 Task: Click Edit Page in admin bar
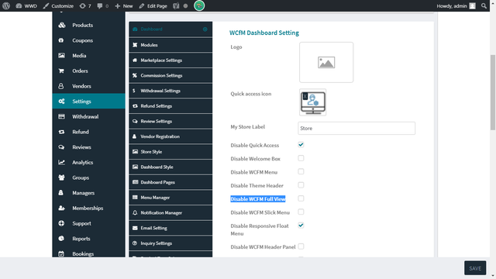(x=153, y=5)
